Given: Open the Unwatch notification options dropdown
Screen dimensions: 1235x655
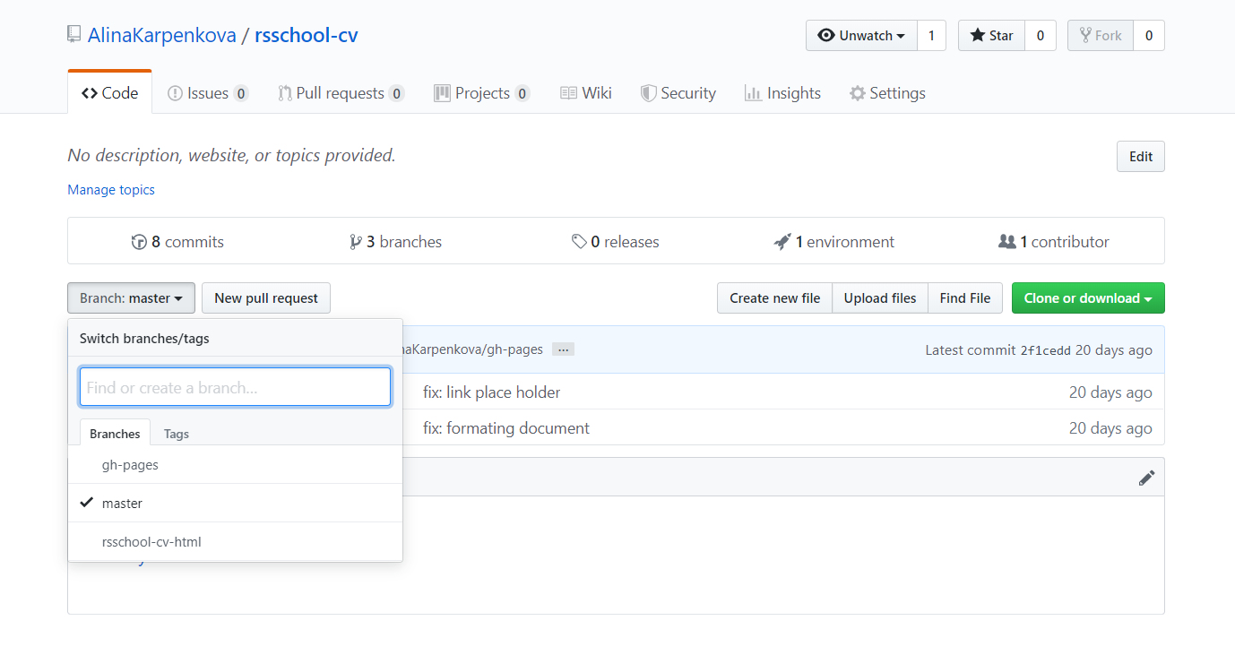Looking at the screenshot, I should pos(861,35).
